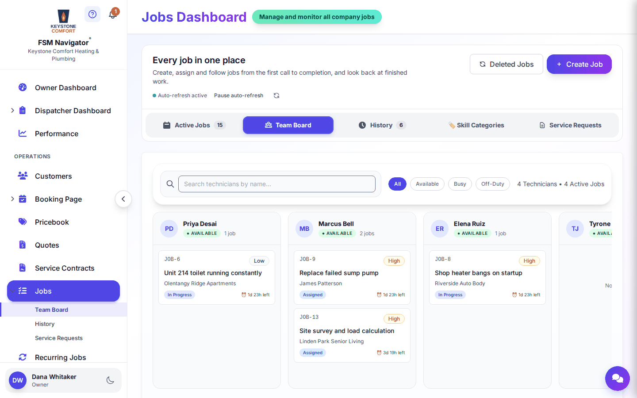Open the Service Requests tab

[x=570, y=125]
